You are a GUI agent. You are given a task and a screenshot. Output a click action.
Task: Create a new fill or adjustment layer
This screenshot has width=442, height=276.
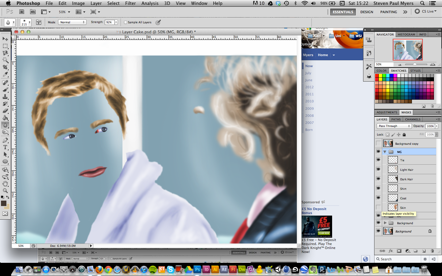tap(407, 251)
